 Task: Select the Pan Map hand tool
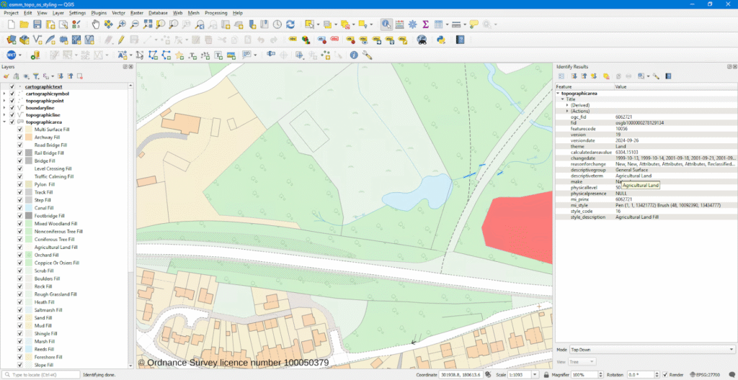(x=97, y=24)
